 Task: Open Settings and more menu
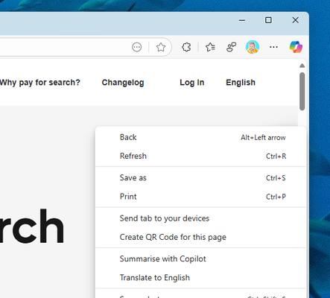click(273, 47)
